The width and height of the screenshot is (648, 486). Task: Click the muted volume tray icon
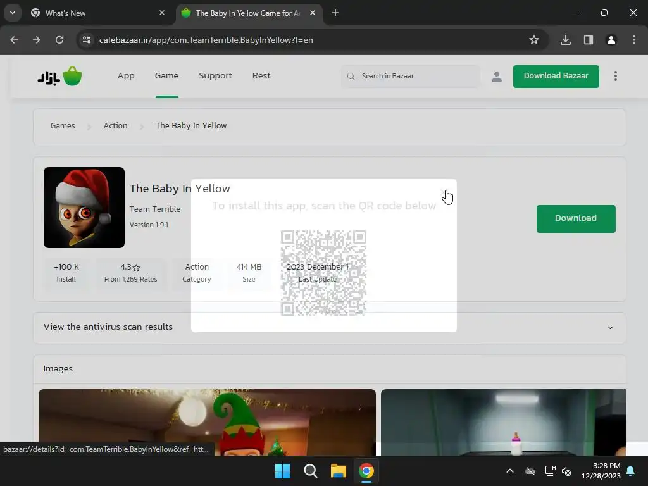[x=566, y=471]
